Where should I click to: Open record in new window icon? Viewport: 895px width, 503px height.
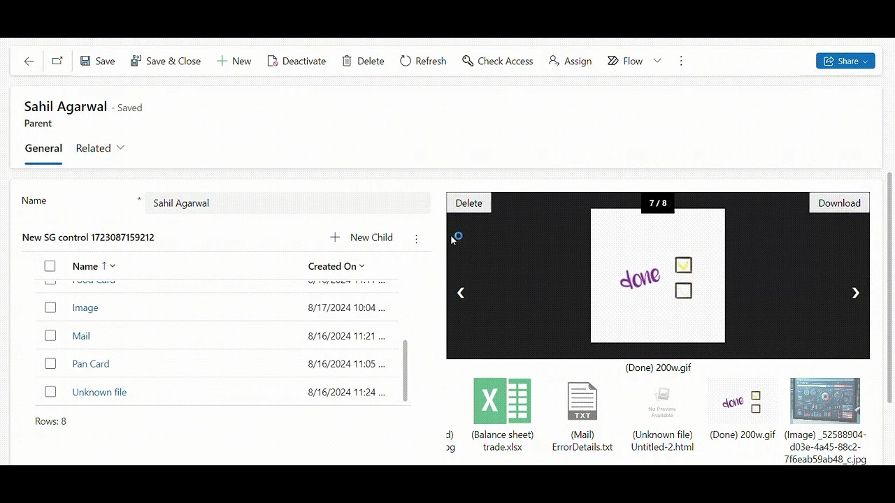pyautogui.click(x=57, y=61)
